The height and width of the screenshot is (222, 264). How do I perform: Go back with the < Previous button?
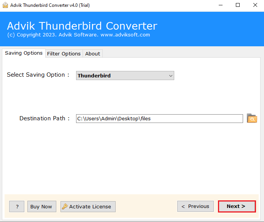click(196, 206)
